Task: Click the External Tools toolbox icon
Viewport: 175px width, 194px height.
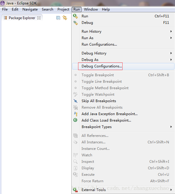Action: (x=75, y=190)
